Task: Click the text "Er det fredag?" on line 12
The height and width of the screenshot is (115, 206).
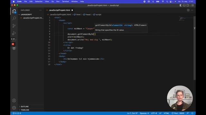Action: click(x=75, y=48)
